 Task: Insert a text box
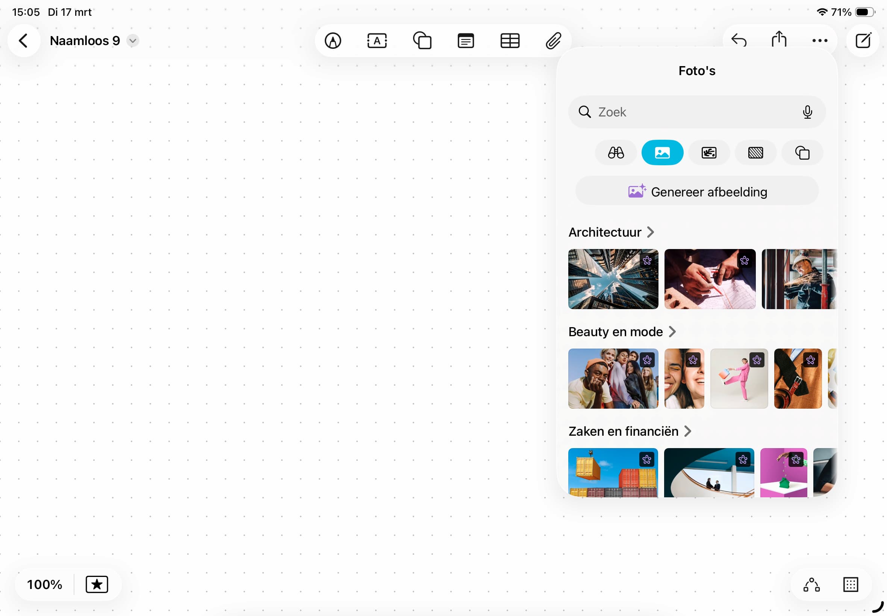(x=377, y=41)
